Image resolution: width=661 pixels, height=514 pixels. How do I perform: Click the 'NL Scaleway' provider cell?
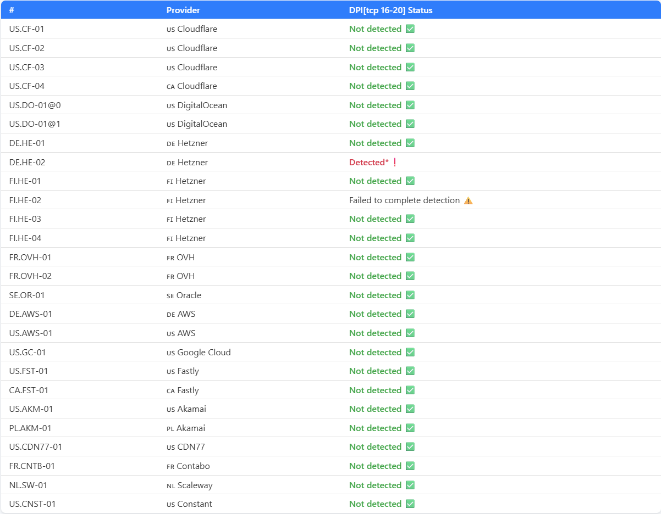coord(190,485)
